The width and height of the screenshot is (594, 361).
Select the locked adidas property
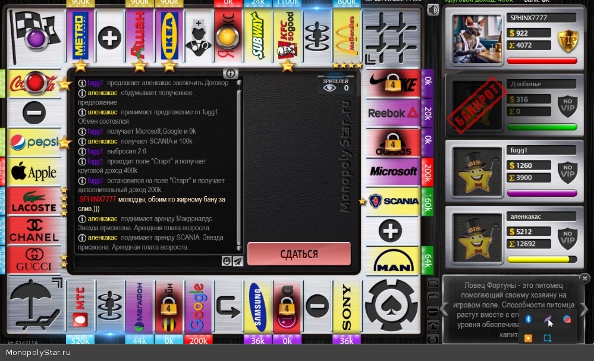pos(393,142)
